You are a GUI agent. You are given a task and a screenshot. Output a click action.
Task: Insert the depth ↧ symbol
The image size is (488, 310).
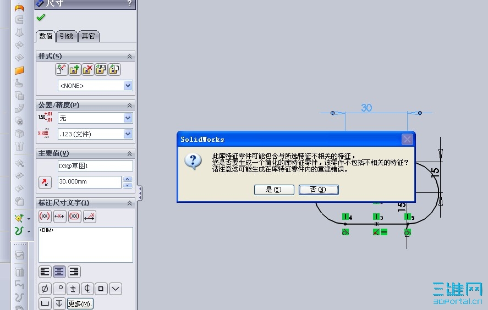click(x=59, y=303)
